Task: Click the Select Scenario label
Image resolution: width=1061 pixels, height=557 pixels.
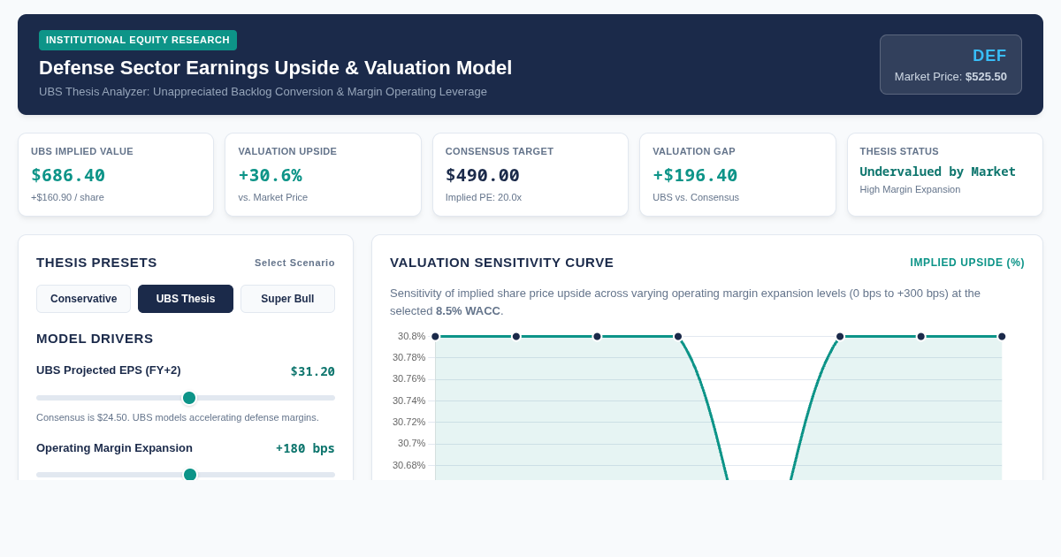Action: pos(294,263)
